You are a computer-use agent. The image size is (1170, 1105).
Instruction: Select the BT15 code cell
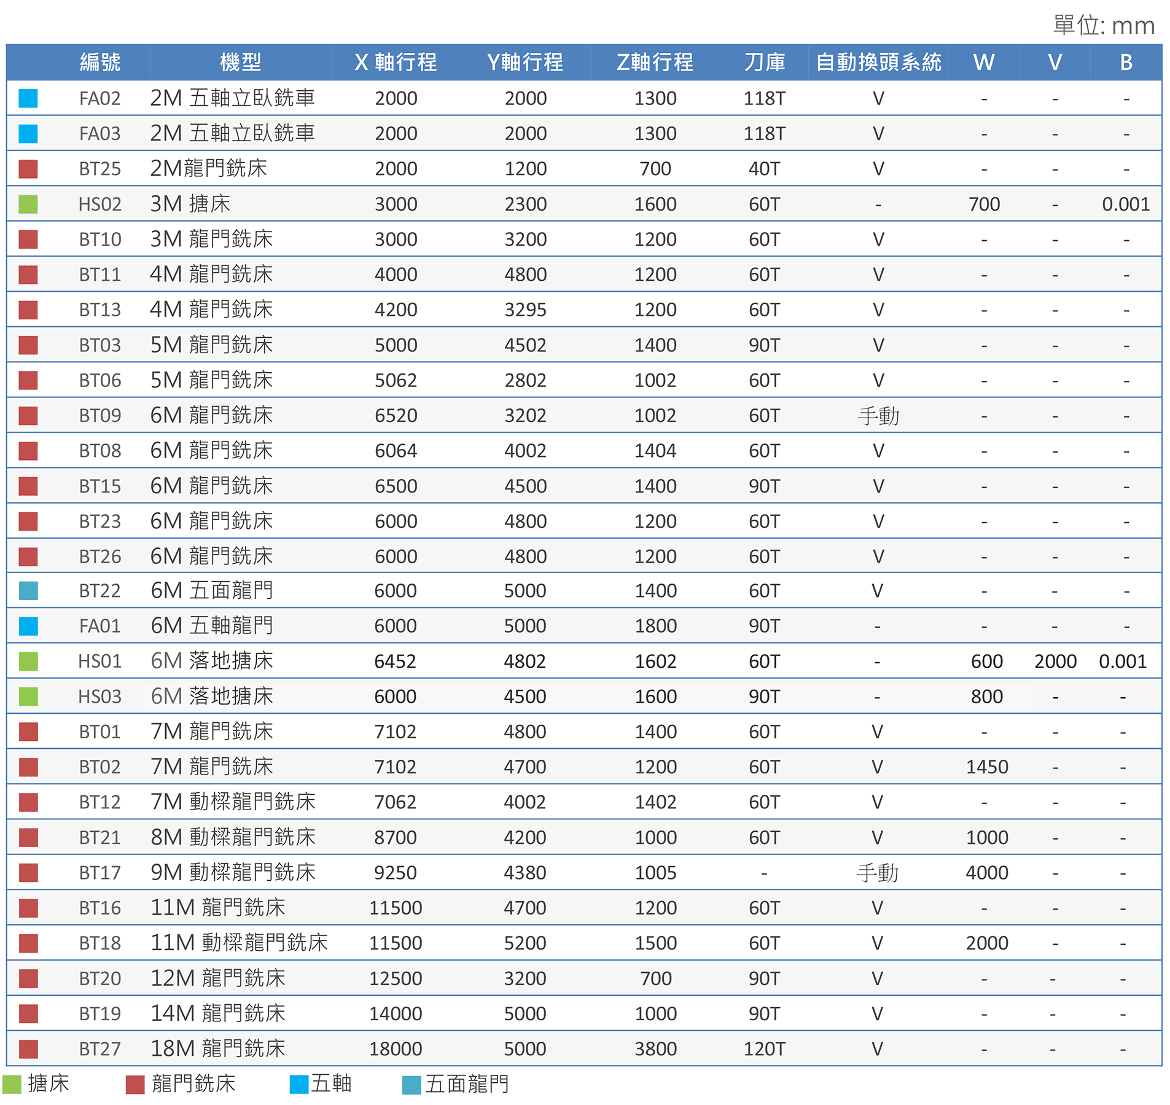coord(100,486)
